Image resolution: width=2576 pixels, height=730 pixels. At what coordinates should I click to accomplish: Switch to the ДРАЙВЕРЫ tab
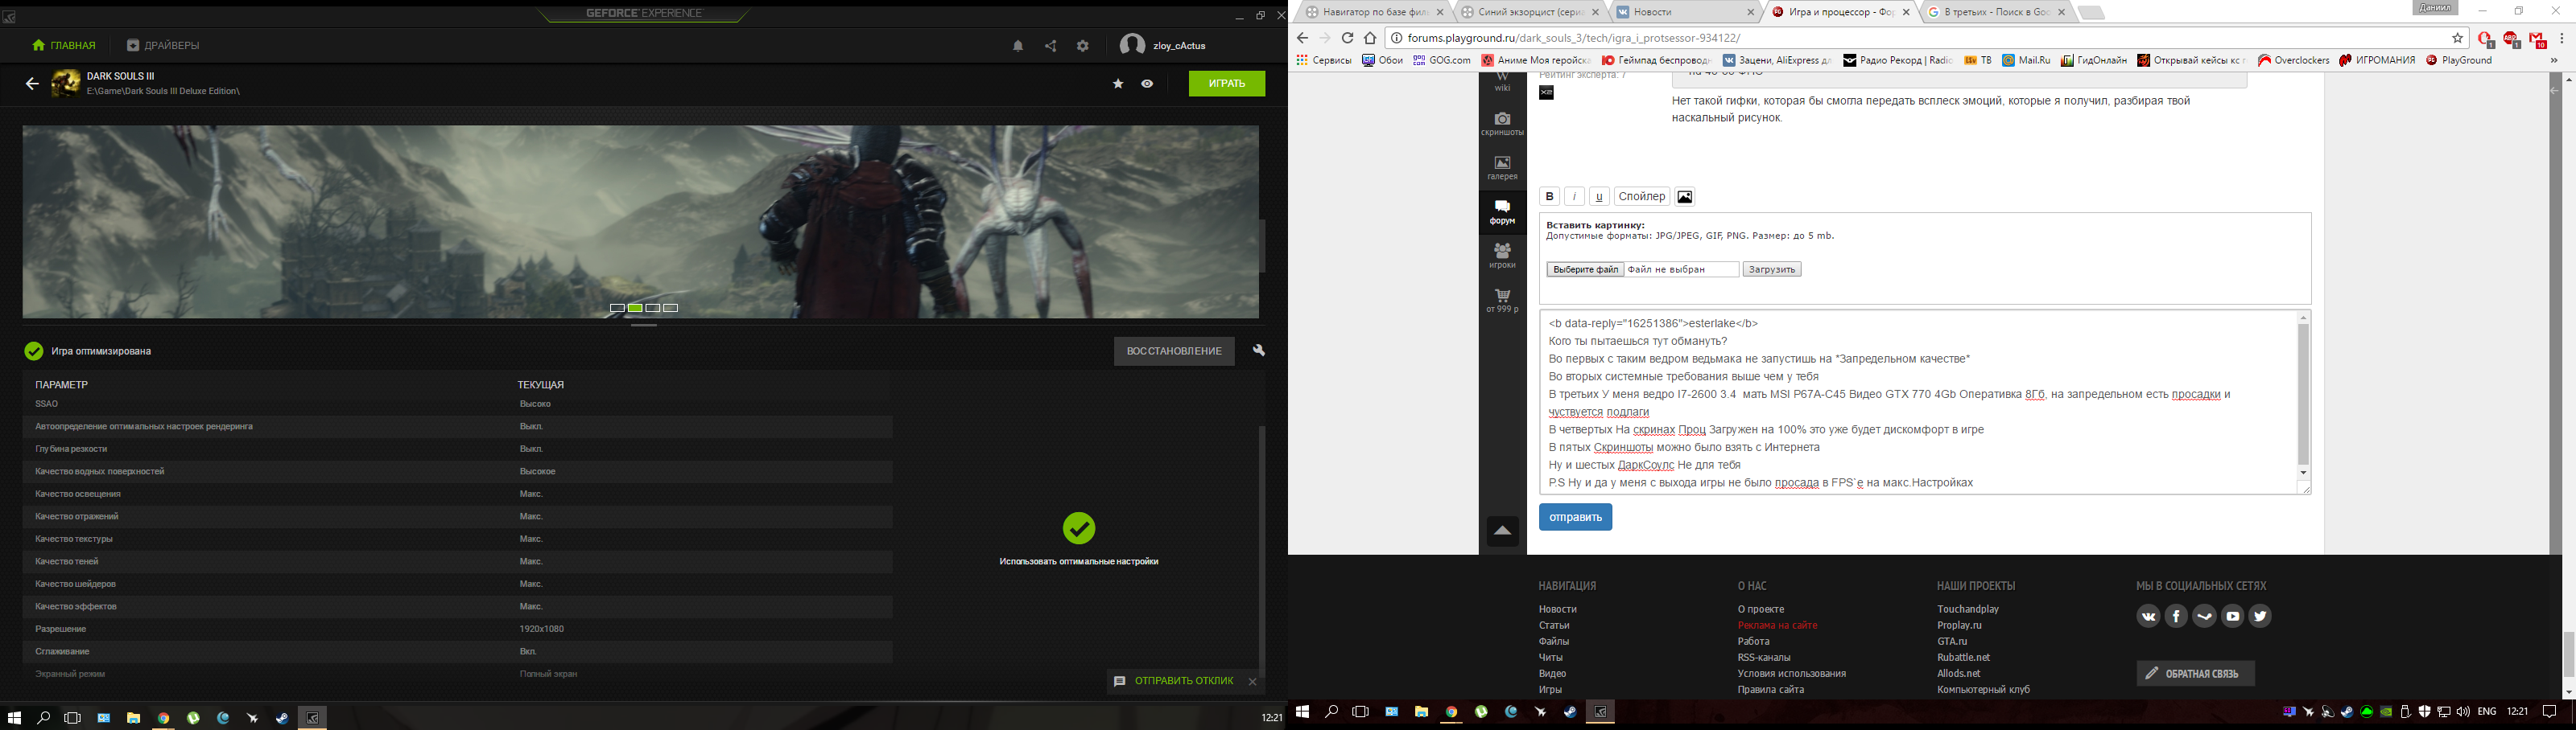pos(163,46)
